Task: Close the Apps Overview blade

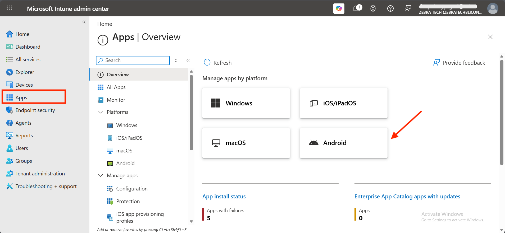Action: tap(490, 37)
